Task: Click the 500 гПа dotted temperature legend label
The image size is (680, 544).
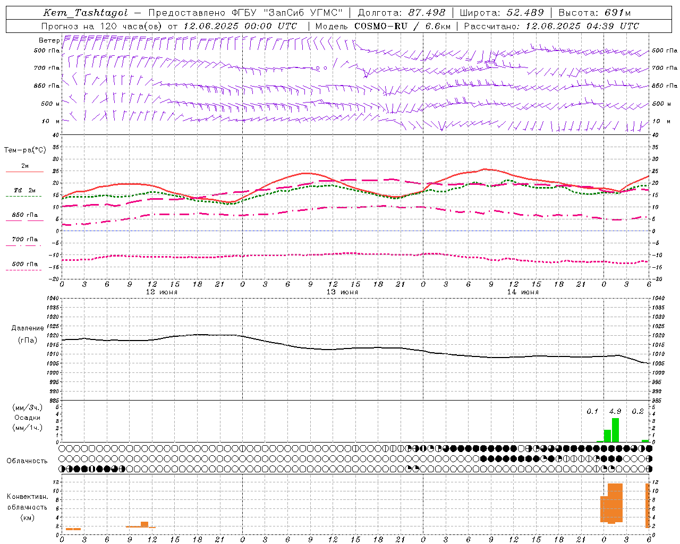Action: [x=24, y=264]
